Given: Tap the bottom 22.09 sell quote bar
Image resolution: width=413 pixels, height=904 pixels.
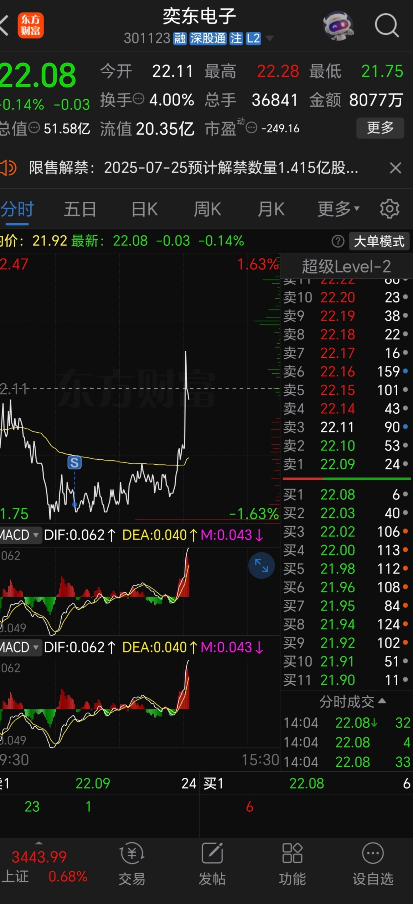Looking at the screenshot, I should [x=99, y=783].
